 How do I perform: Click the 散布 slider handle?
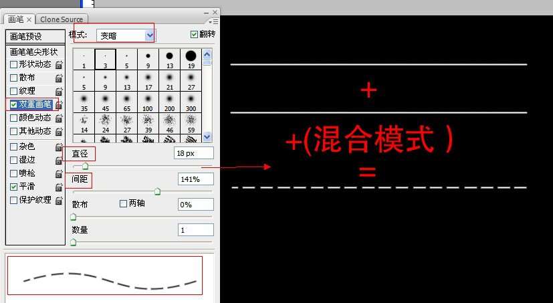click(x=74, y=217)
